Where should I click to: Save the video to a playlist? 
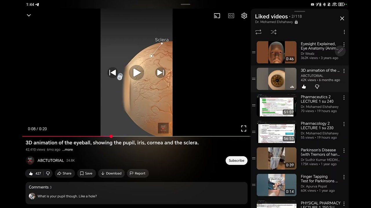pos(86,173)
